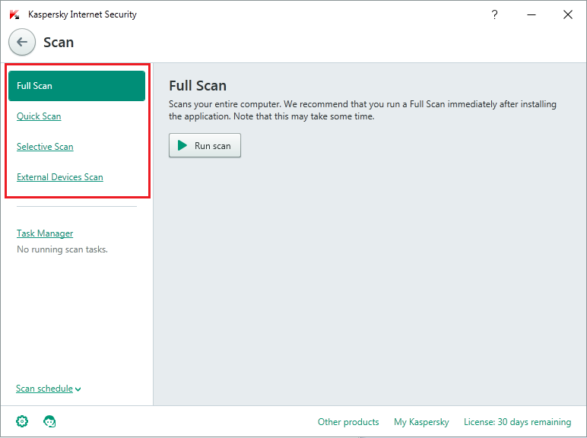Open settings via the gear icon

tap(22, 421)
